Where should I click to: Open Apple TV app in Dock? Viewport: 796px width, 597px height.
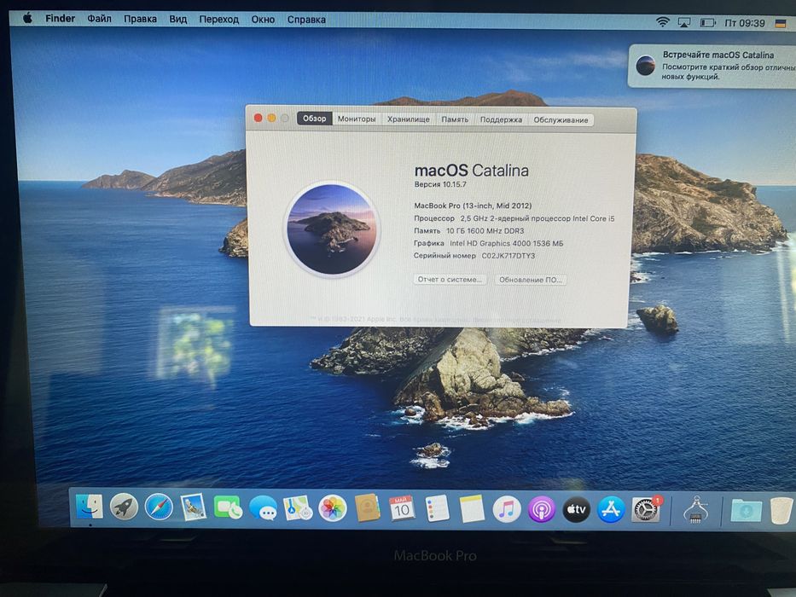(576, 509)
